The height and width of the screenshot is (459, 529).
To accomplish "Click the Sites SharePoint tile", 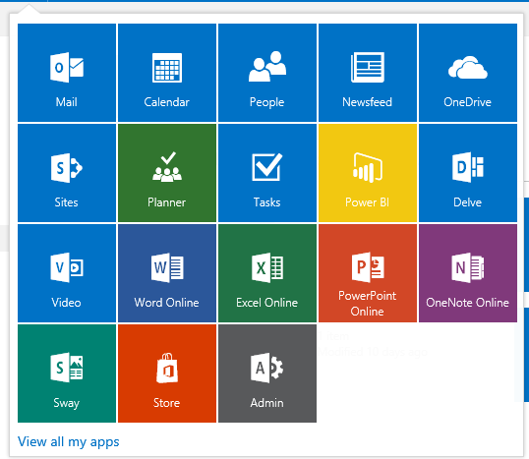I will pos(67,173).
